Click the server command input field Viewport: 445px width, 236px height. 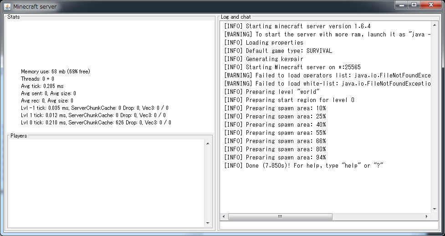[x=329, y=226]
